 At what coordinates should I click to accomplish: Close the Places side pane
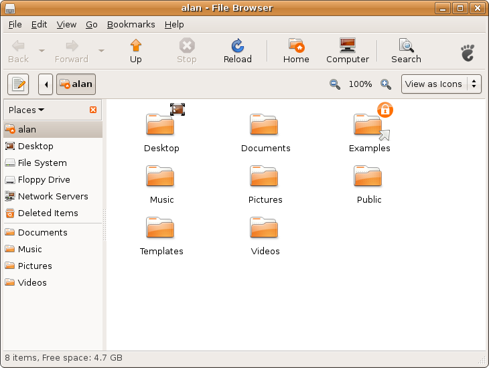(93, 110)
